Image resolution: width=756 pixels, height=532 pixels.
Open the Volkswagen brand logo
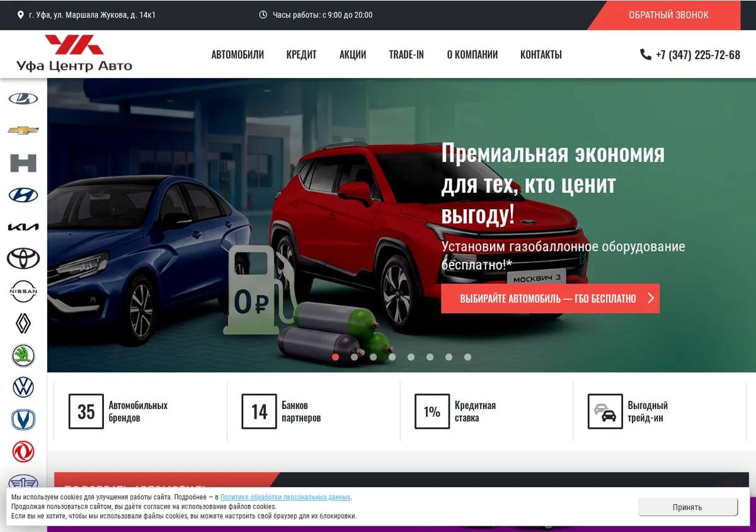point(23,388)
